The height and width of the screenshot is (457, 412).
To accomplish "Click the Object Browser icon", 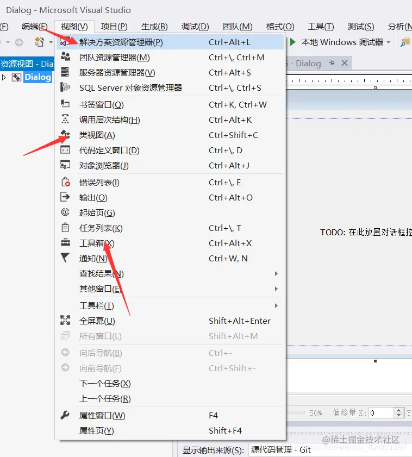I will click(x=65, y=165).
